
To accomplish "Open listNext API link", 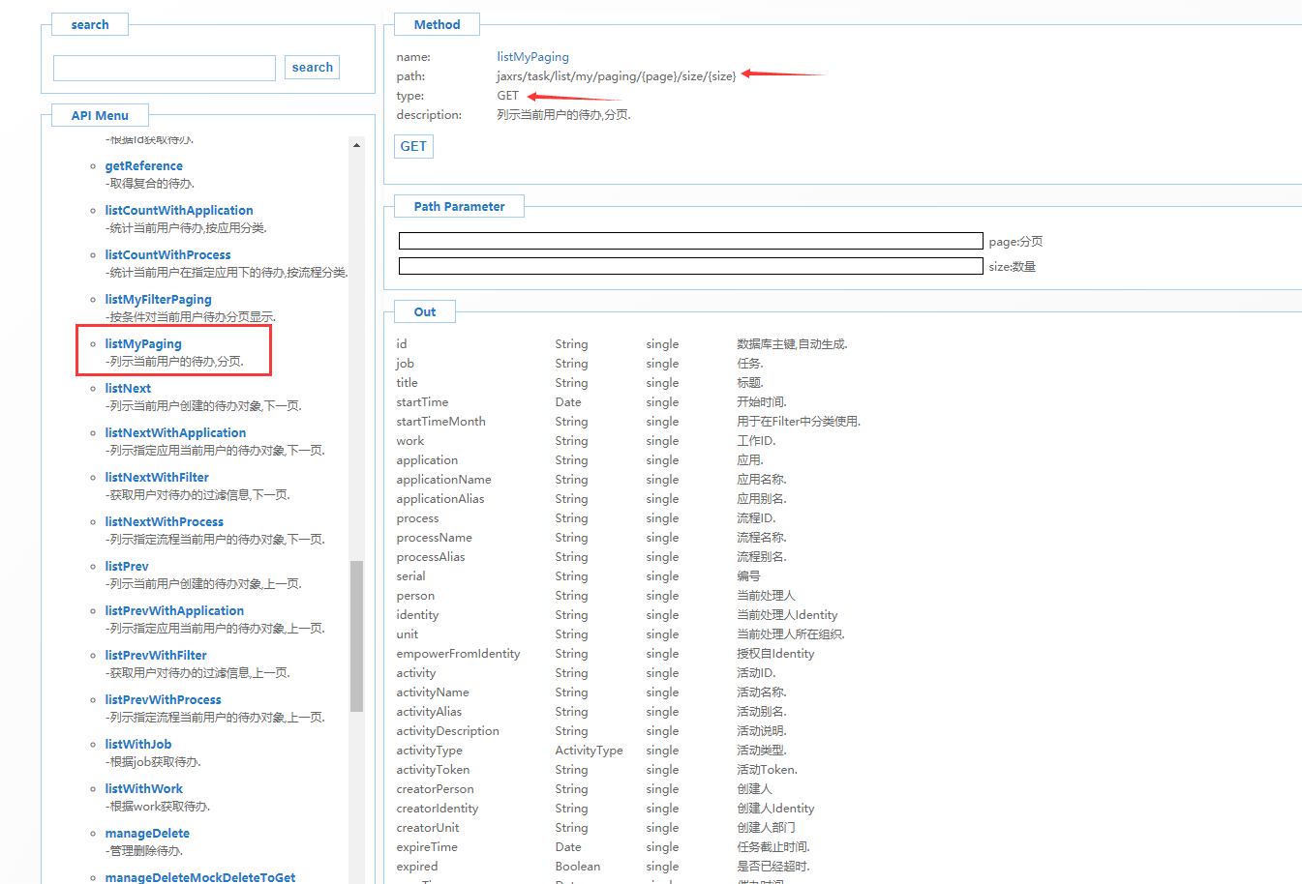I will pyautogui.click(x=128, y=389).
